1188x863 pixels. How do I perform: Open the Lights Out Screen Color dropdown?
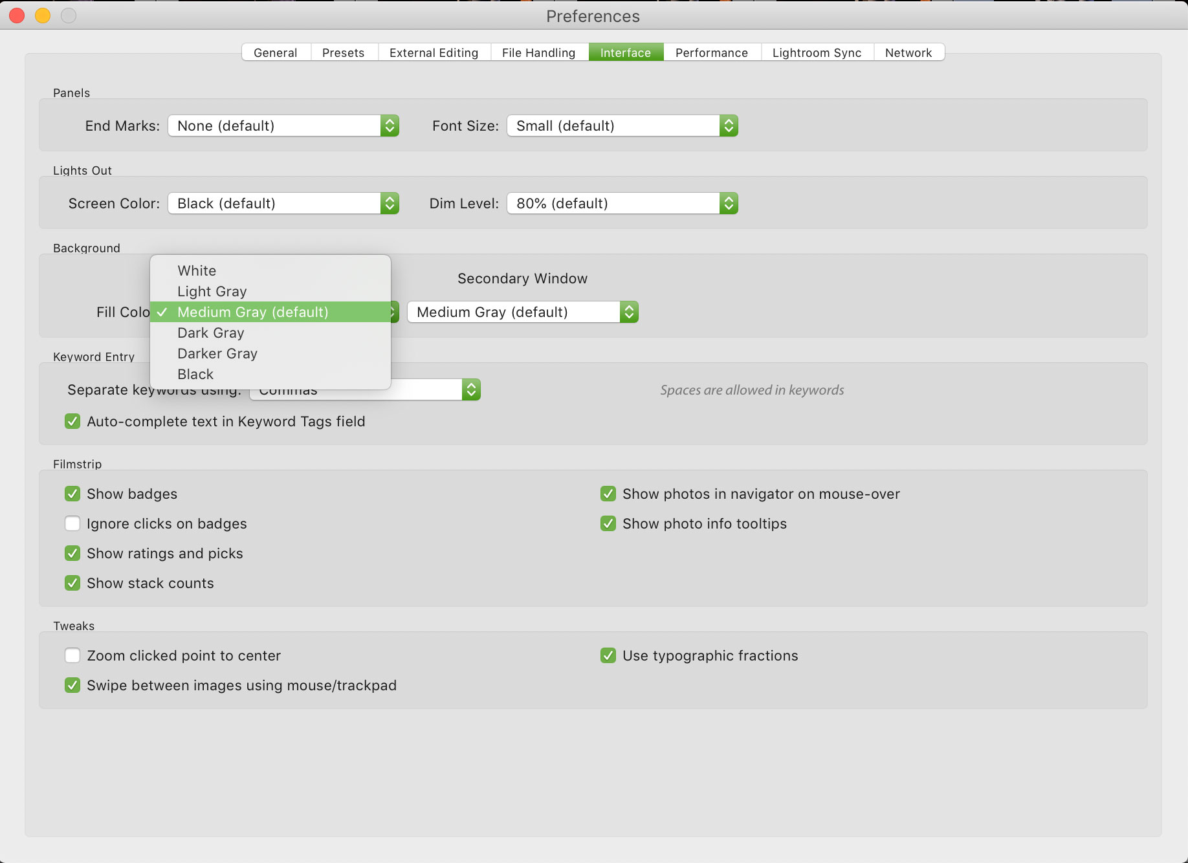tap(283, 203)
